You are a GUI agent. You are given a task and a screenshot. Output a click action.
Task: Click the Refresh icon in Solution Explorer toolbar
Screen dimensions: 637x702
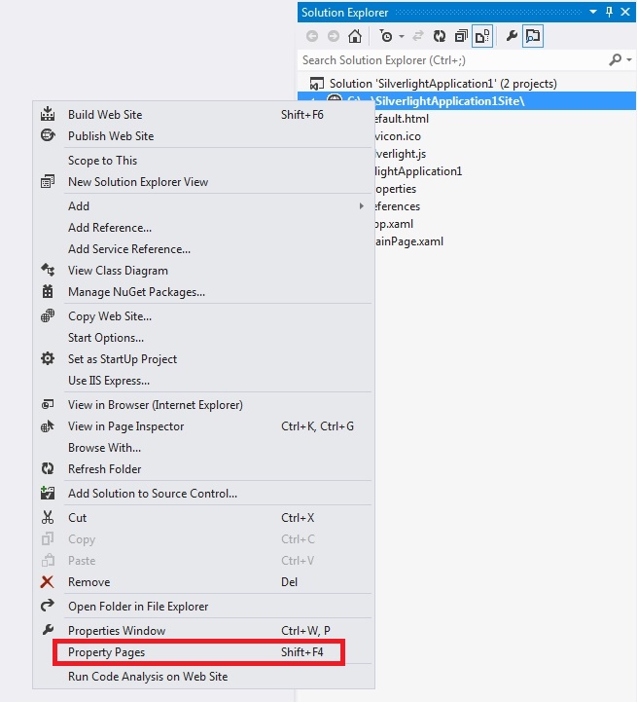point(440,37)
